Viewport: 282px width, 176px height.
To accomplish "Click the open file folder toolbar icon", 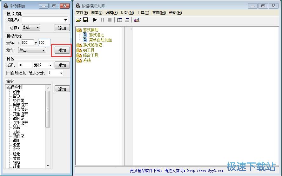I will [78, 20].
